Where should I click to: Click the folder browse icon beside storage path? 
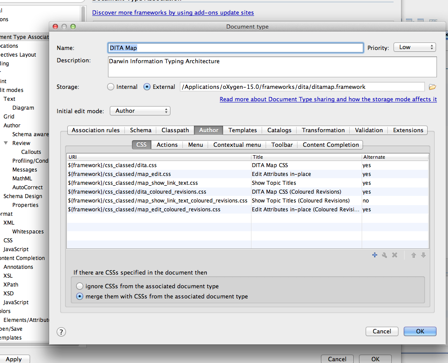tap(433, 87)
